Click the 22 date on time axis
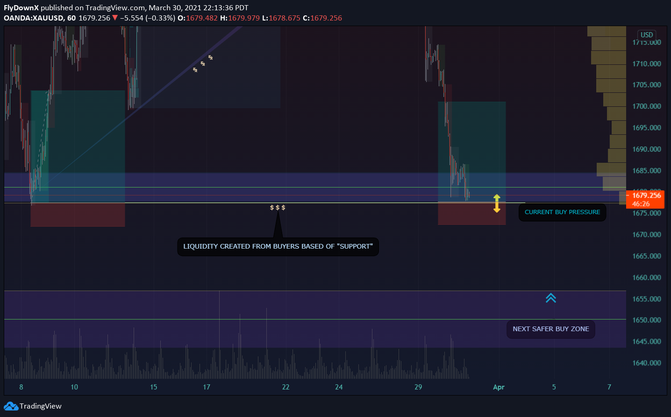The height and width of the screenshot is (417, 671). coord(286,387)
